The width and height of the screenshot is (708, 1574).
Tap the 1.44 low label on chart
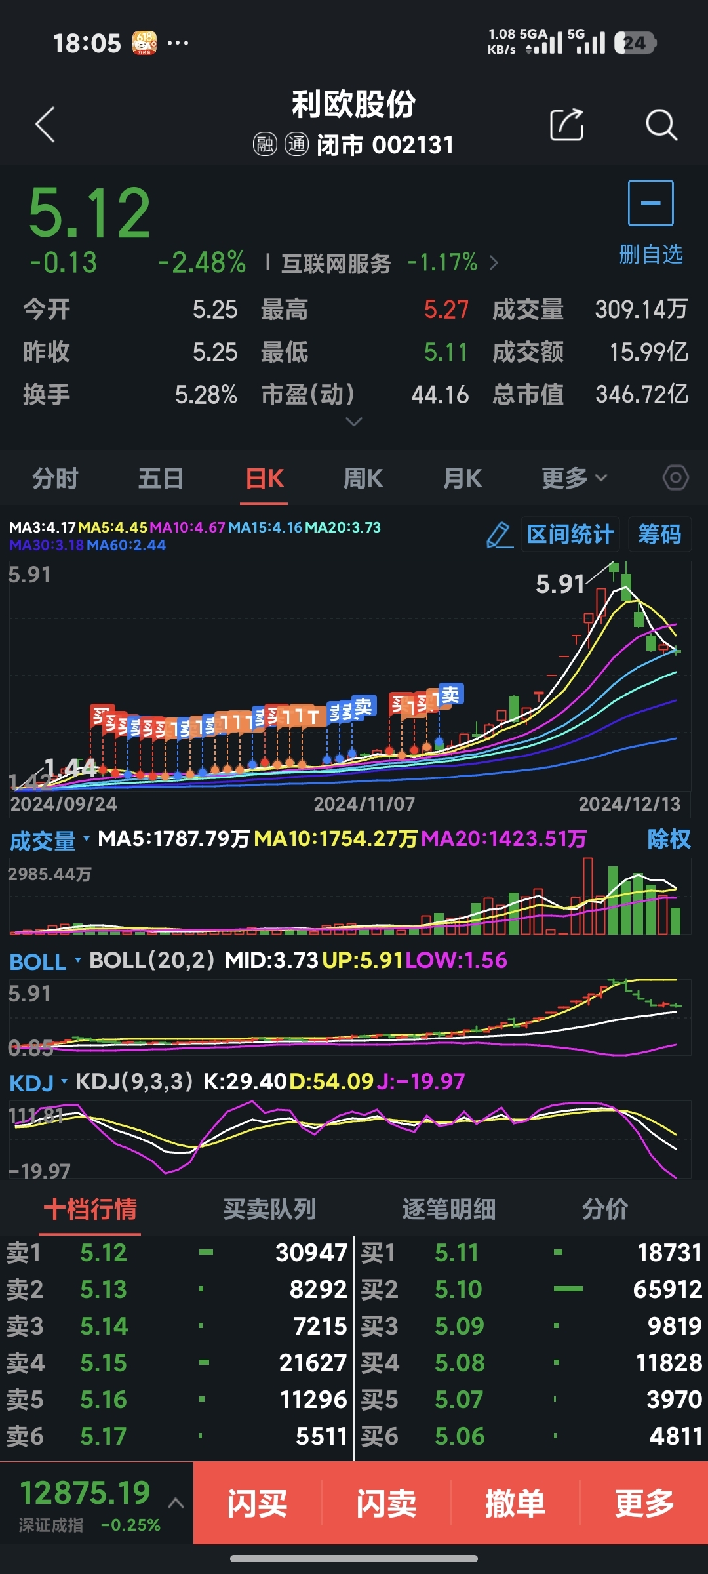click(70, 767)
